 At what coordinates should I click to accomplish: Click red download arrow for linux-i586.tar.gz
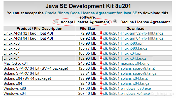[x=101, y=48]
